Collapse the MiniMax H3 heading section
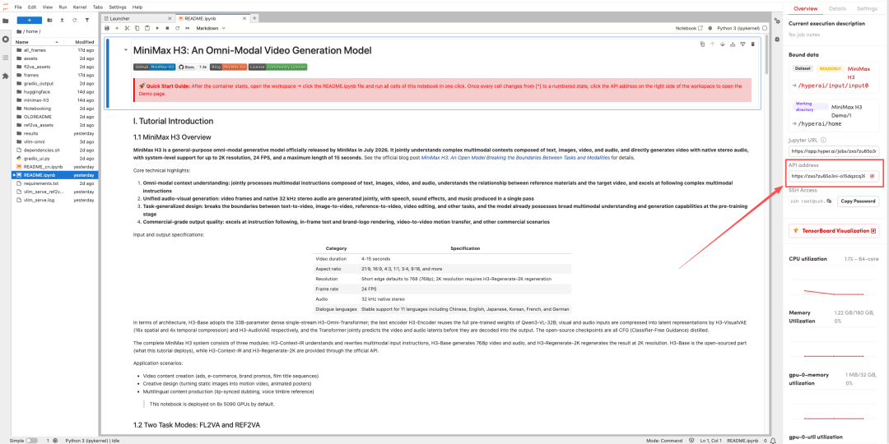This screenshot has height=444, width=889. tap(126, 50)
